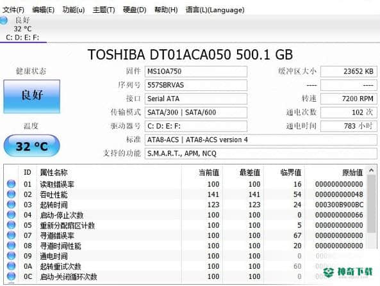Select the 起转时间 attribute name
This screenshot has width=380, height=286.
[x=54, y=205]
